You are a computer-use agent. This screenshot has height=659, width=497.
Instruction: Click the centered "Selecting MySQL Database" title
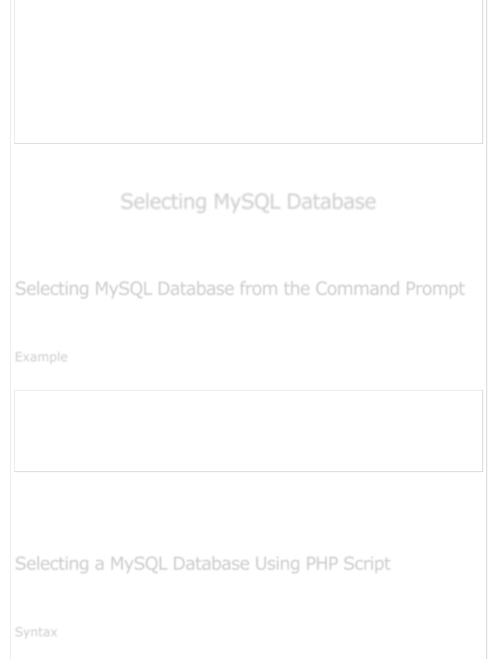tap(248, 201)
